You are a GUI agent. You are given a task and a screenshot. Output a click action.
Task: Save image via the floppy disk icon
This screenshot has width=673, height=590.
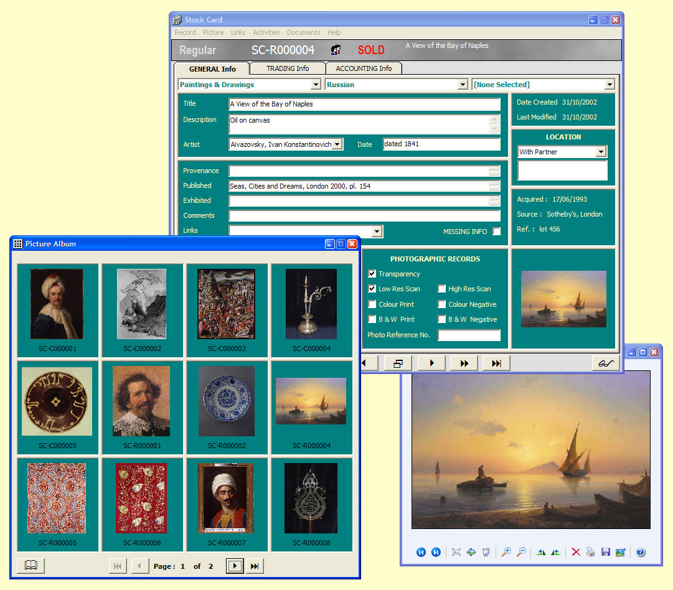tap(606, 552)
